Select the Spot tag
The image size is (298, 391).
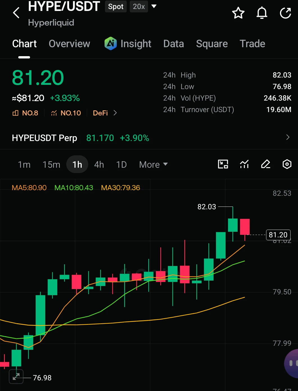tap(116, 6)
